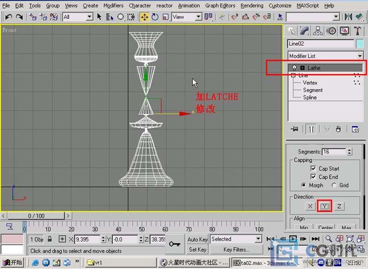Toggle Absolute/Offset transform type-in mode
368x269 pixels.
tap(62, 239)
